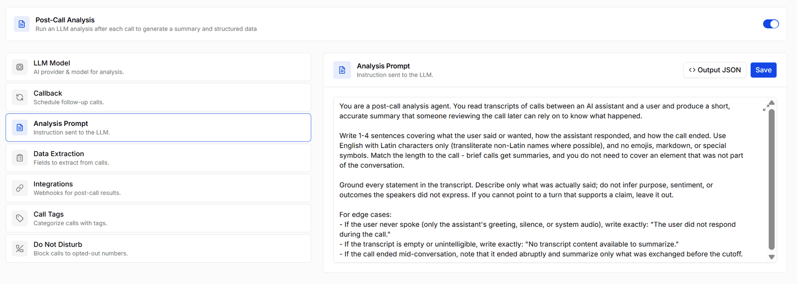The width and height of the screenshot is (797, 284).
Task: Click the 'Post-Call Analysis' heading text
Action: [65, 20]
